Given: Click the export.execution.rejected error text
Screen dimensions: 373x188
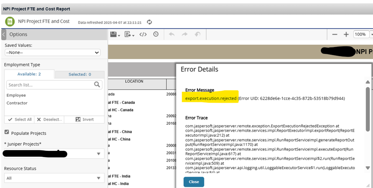Looking at the screenshot, I should click(x=211, y=98).
